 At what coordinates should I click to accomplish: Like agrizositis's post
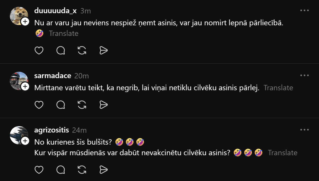pos(39,170)
